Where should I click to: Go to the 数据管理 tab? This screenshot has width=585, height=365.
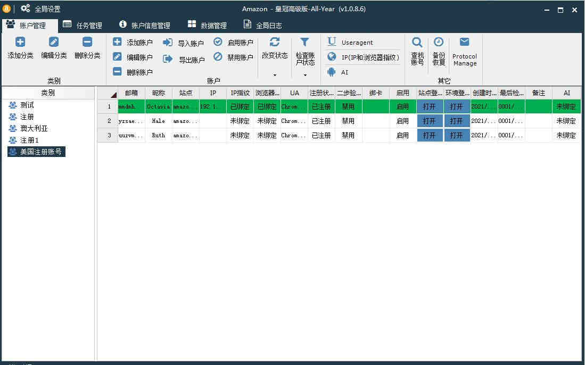pyautogui.click(x=207, y=26)
